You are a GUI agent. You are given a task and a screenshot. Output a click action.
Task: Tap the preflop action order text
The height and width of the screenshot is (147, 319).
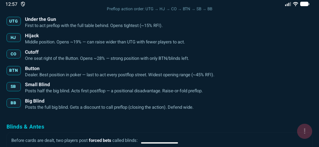click(x=159, y=9)
